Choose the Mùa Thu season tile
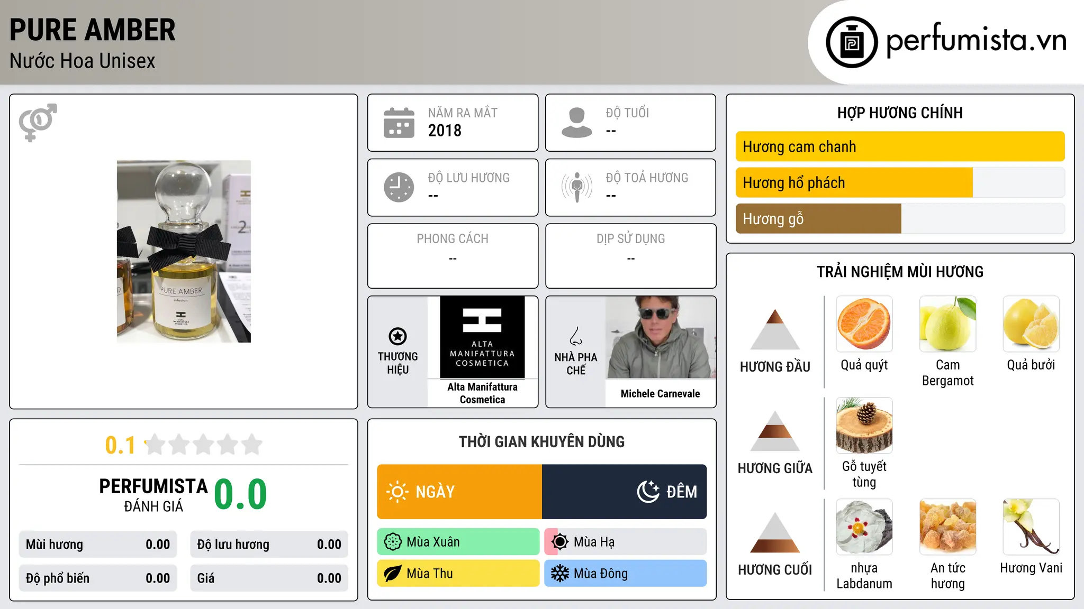Viewport: 1084px width, 609px height. pyautogui.click(x=458, y=574)
